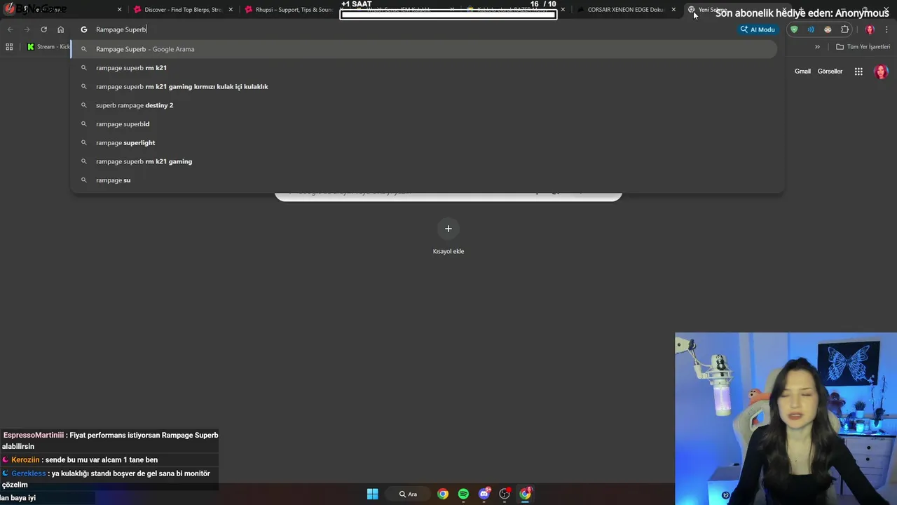Click the webcam overlay thumbnail
Viewport: 897px width, 505px height.
click(x=786, y=419)
